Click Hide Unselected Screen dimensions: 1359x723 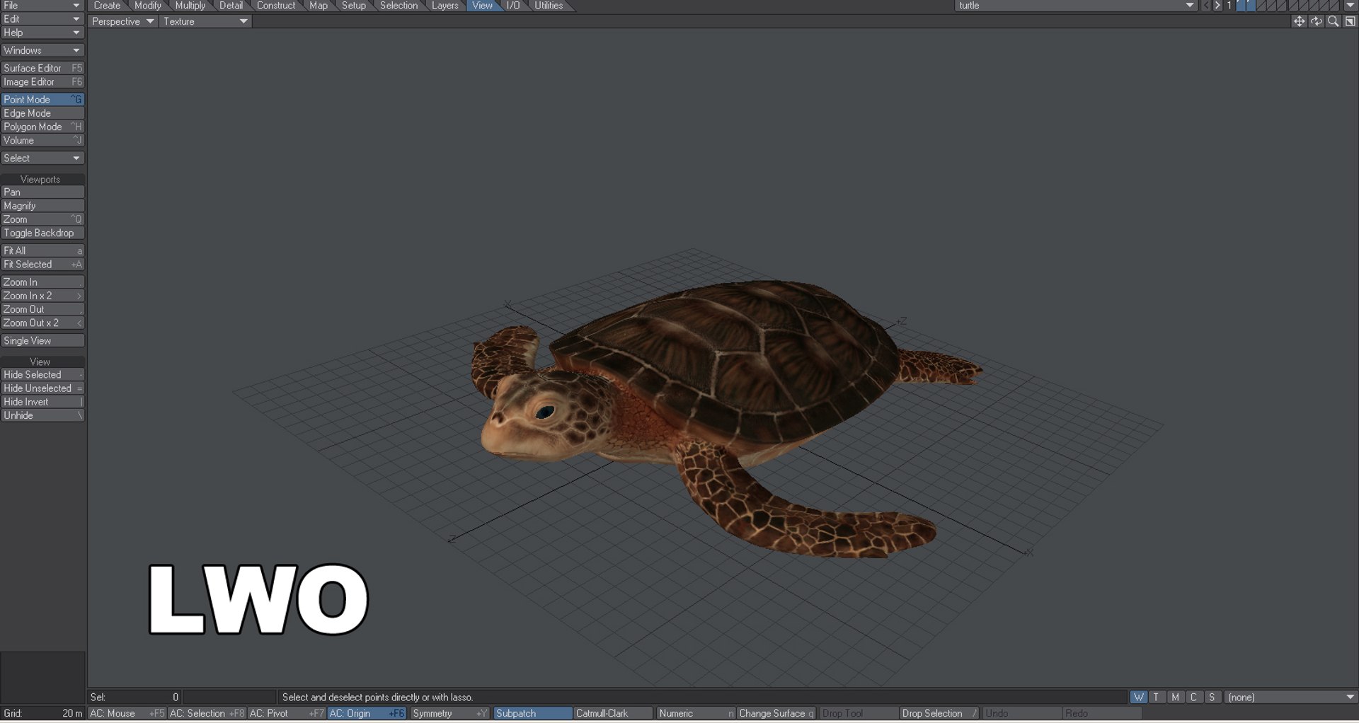[42, 389]
